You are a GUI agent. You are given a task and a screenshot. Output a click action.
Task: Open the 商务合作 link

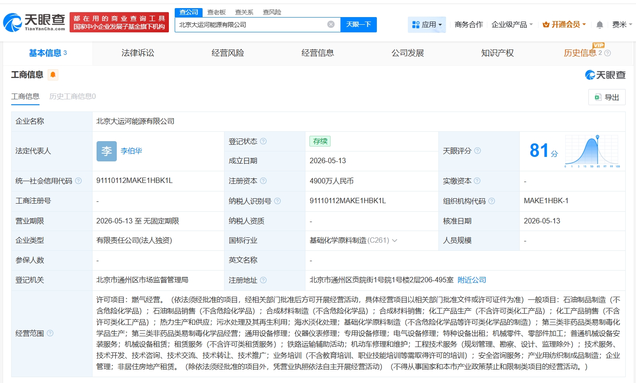[469, 25]
